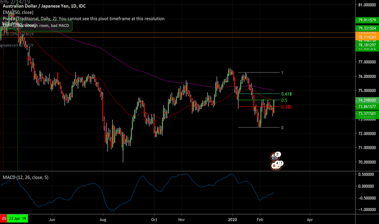Image resolution: width=379 pixels, height=224 pixels.
Task: Click 'Aug' on the time axis
Action: (x=103, y=220)
